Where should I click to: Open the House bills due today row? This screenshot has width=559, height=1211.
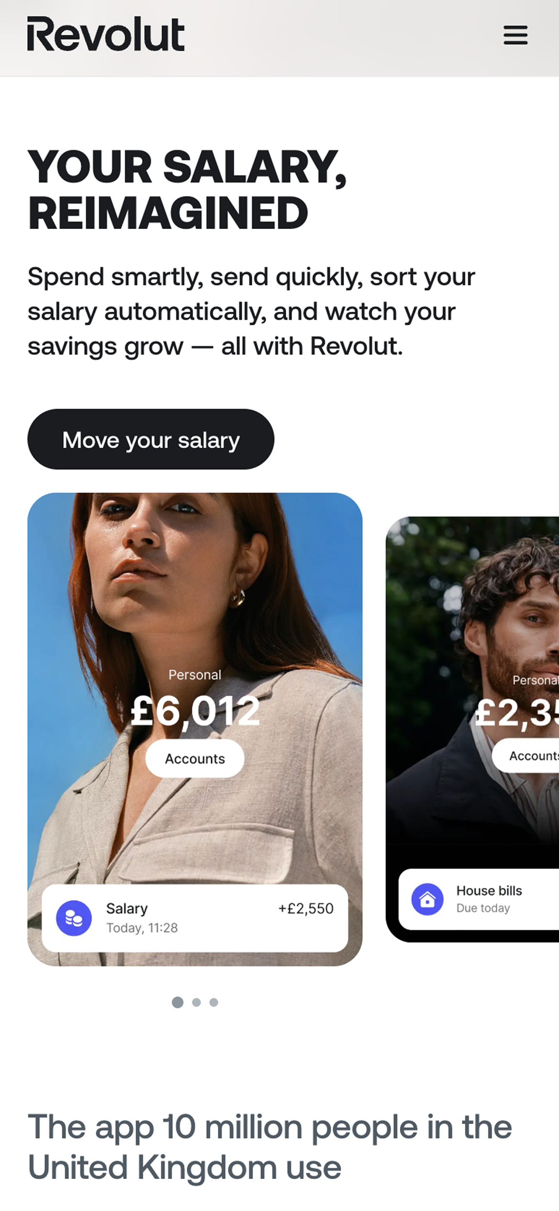click(479, 899)
